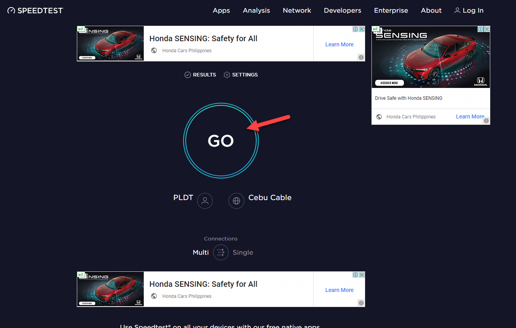This screenshot has height=328, width=516.
Task: Open the Network menu
Action: (297, 11)
